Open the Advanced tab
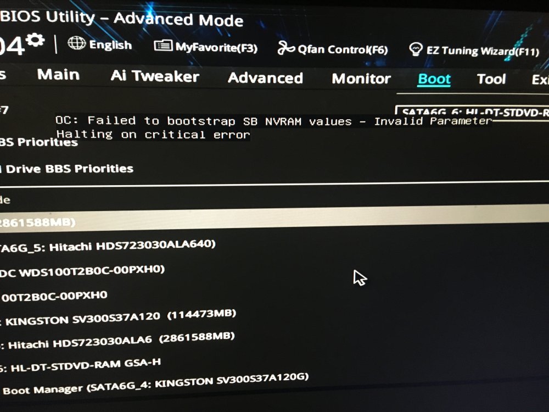Viewport: 549px width, 412px height. 265,78
